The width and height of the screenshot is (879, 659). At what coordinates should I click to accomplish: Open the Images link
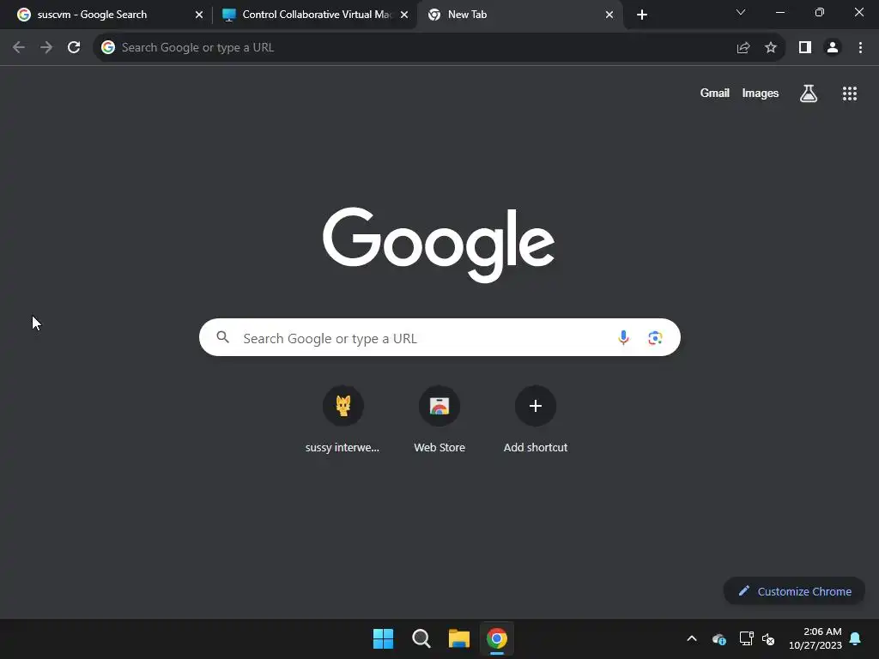point(761,93)
